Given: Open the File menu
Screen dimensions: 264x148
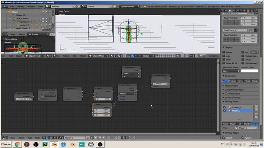Looking at the screenshot, I should coord(12,7).
